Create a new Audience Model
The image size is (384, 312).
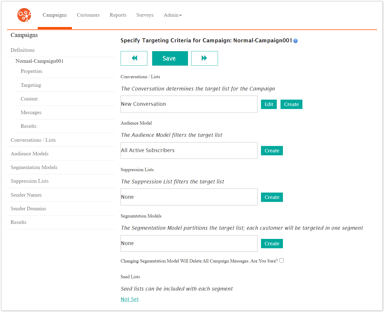272,151
